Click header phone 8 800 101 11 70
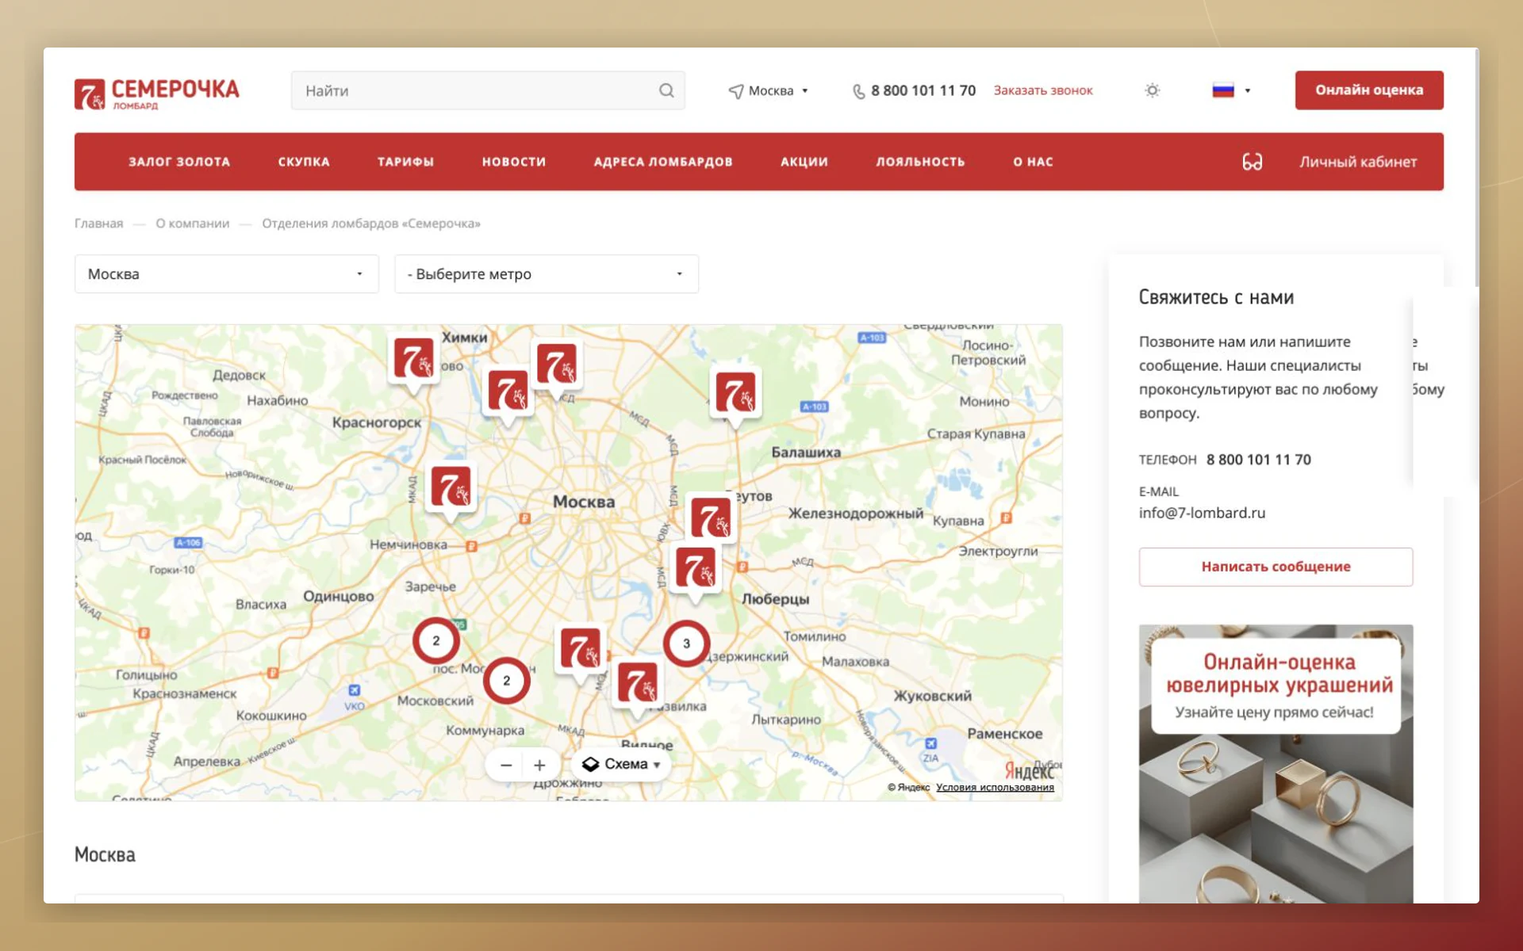Viewport: 1523px width, 951px height. click(923, 91)
